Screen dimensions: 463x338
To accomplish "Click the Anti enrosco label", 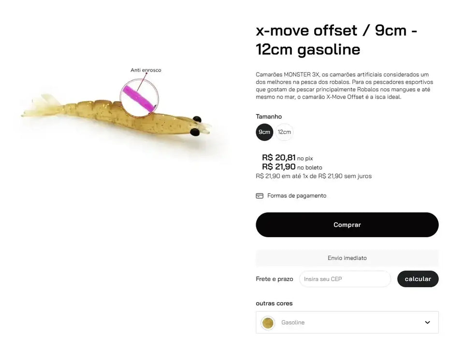I will coord(146,70).
